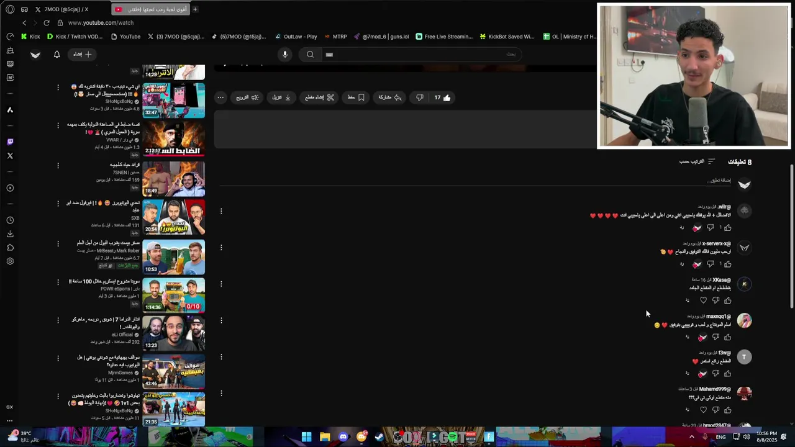Open options menu for 32:47 video
Image resolution: width=795 pixels, height=447 pixels.
coord(58,88)
